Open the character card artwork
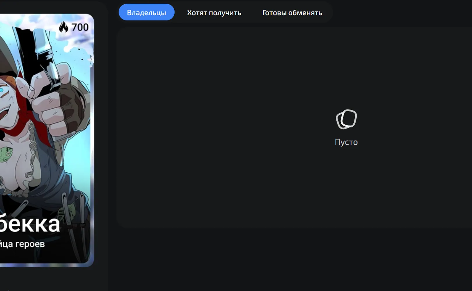 pyautogui.click(x=47, y=140)
